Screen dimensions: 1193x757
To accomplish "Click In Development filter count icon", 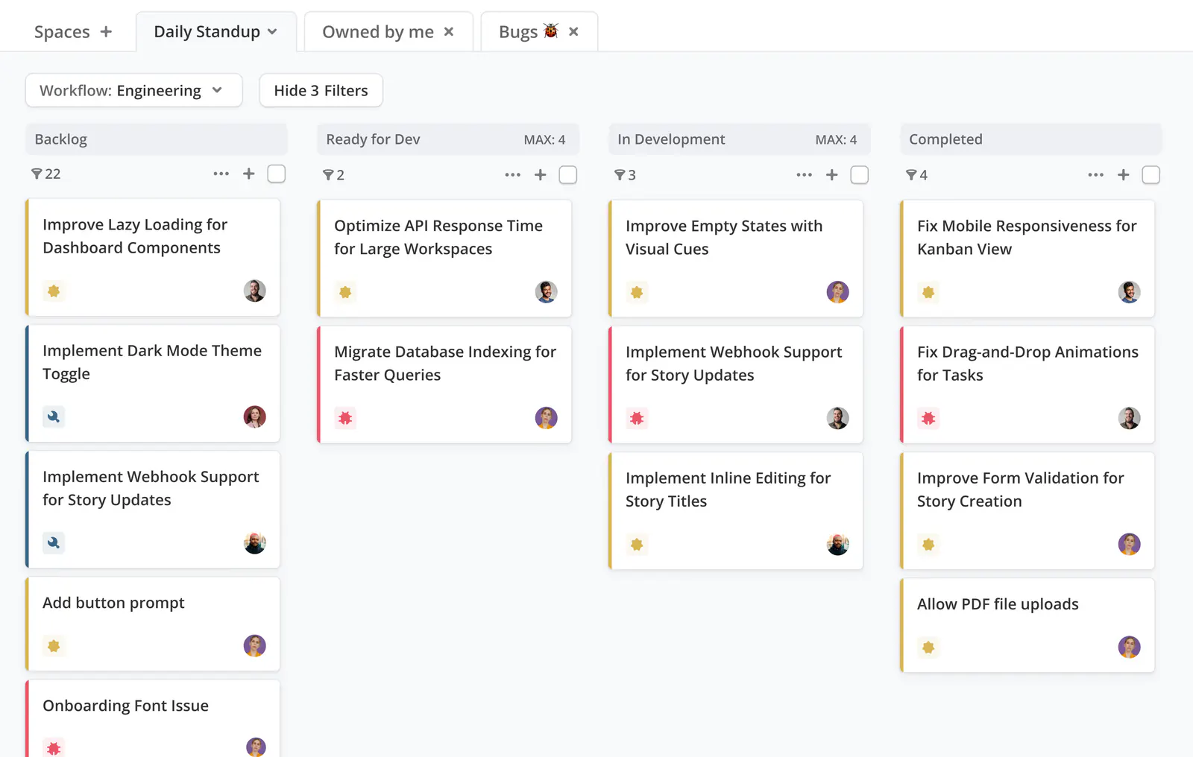I will 620,175.
